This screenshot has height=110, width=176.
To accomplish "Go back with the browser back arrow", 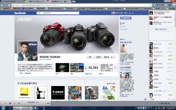I will click(2, 5).
